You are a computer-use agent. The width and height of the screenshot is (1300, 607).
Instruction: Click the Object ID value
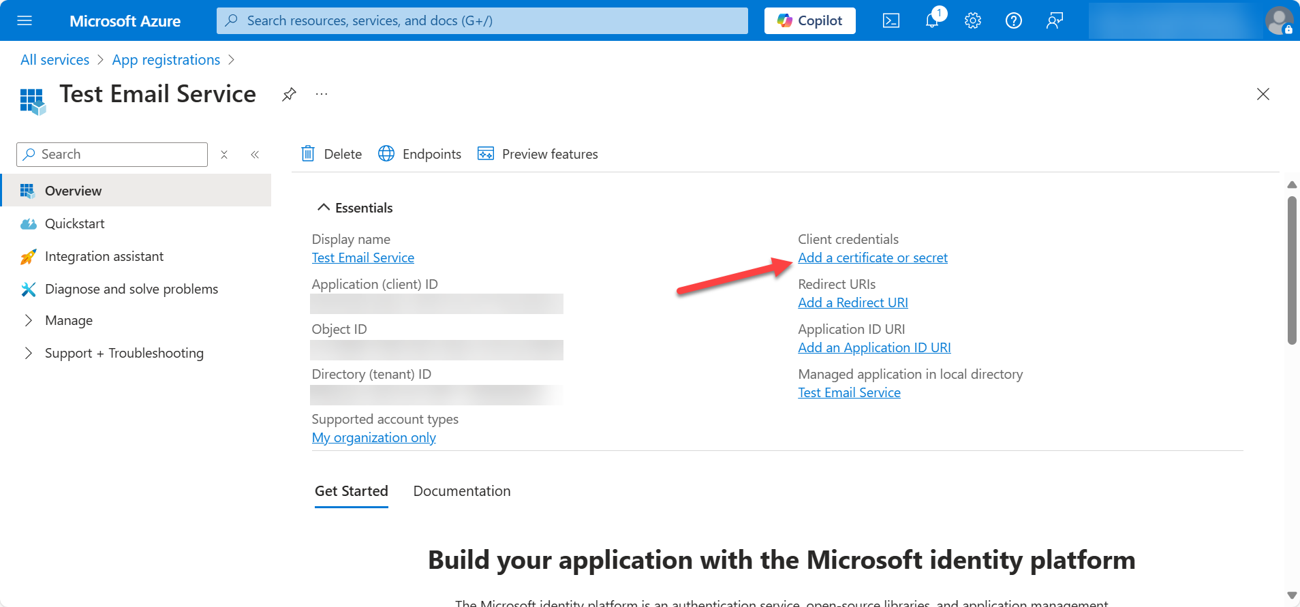pyautogui.click(x=437, y=349)
